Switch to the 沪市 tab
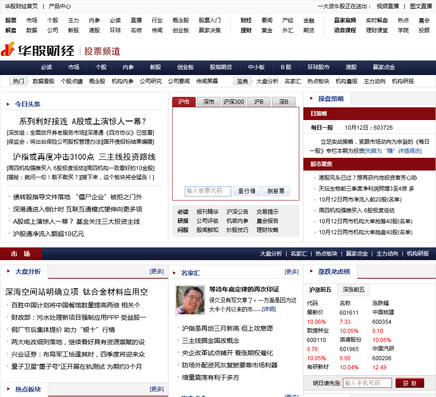 click(184, 102)
